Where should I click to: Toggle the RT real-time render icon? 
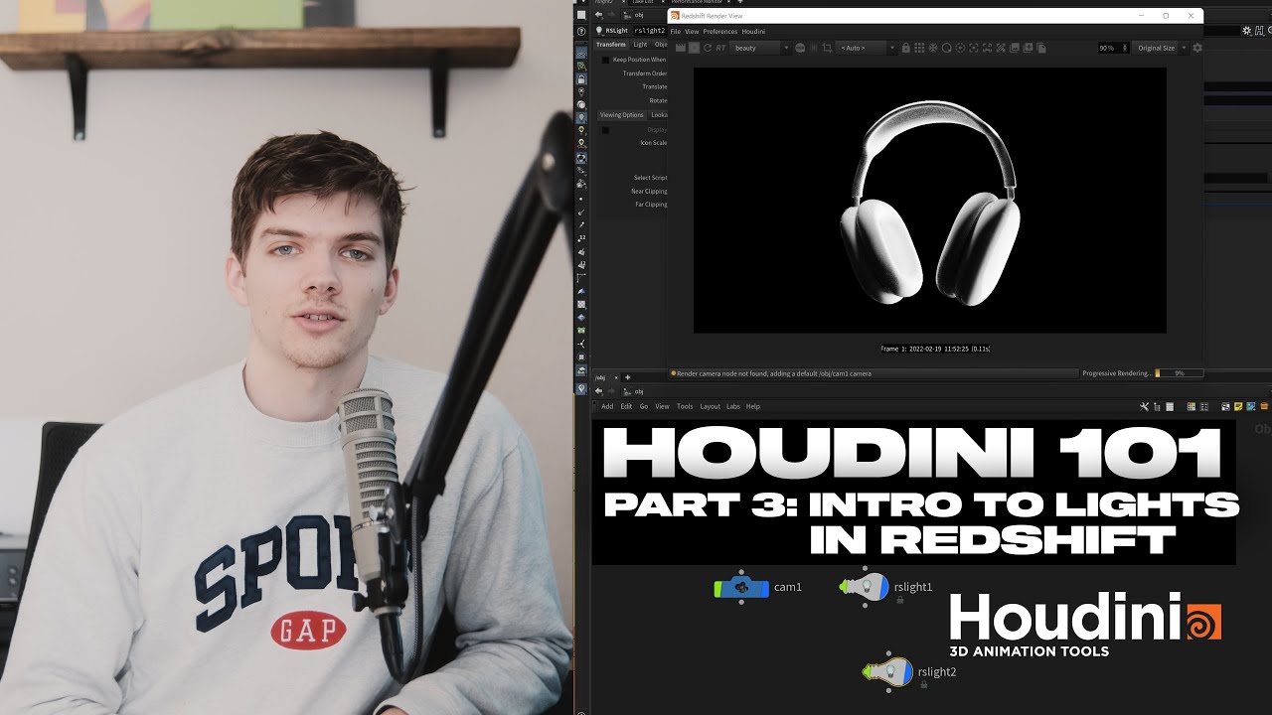pos(720,48)
